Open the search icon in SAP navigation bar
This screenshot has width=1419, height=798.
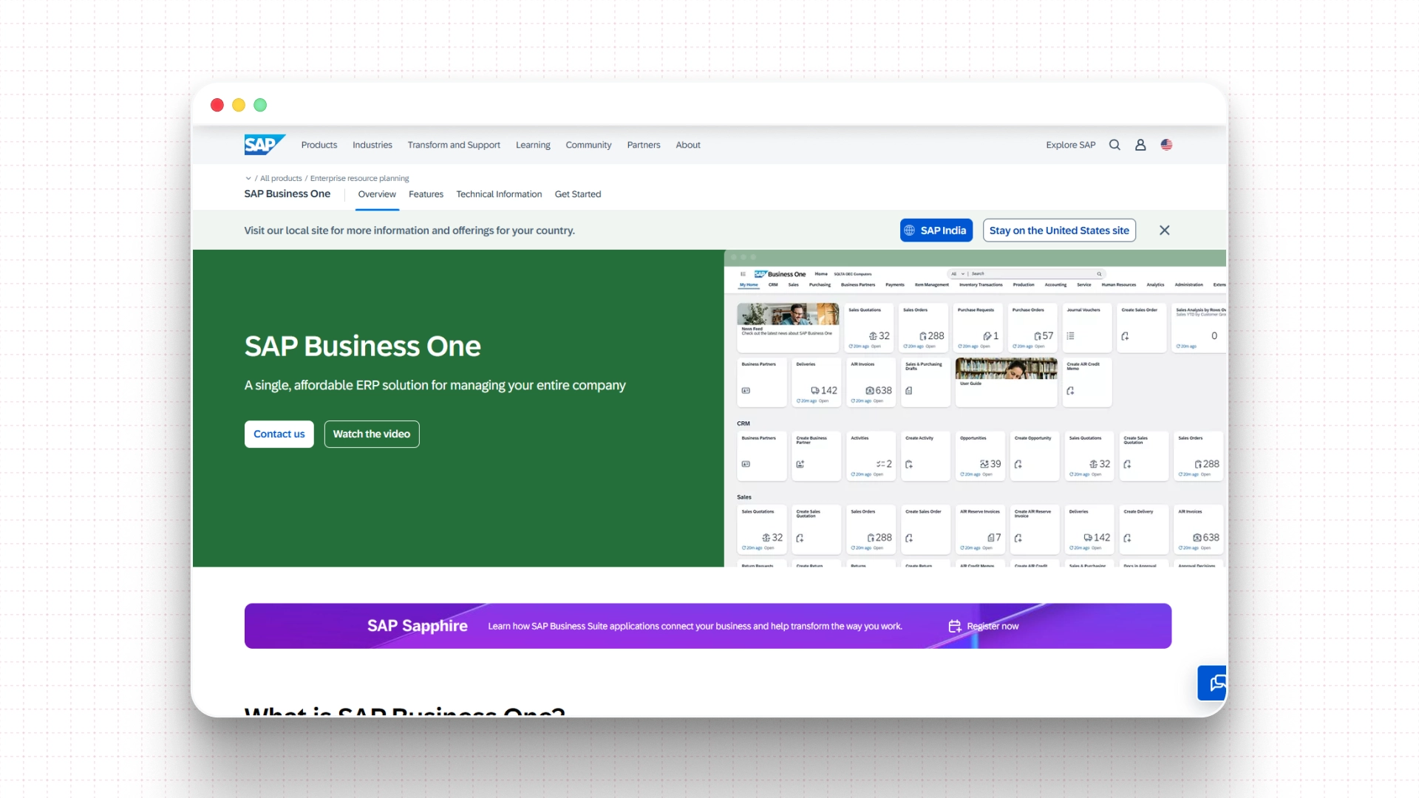pyautogui.click(x=1115, y=145)
